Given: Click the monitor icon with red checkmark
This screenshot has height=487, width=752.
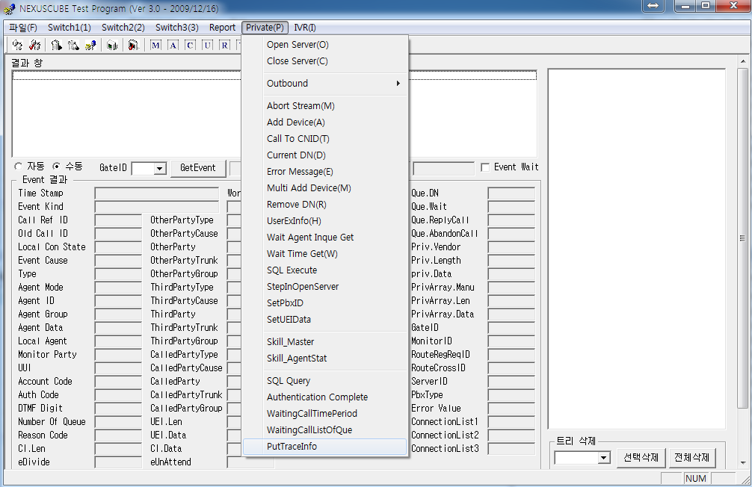Looking at the screenshot, I should point(133,45).
